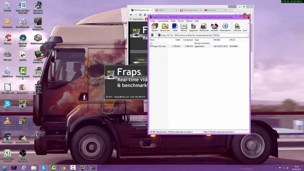Click Chrome's reload button
Screen dimensions: 304x171
pyautogui.click(x=140, y=15)
